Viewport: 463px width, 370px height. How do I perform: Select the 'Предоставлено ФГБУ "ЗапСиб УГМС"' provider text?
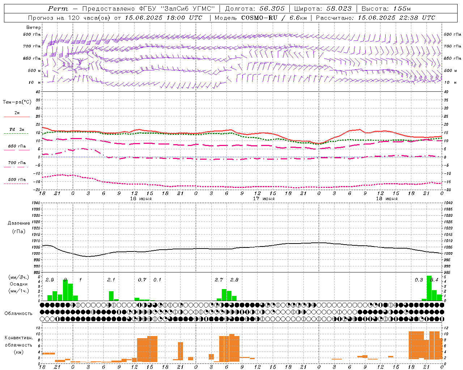[x=149, y=9]
